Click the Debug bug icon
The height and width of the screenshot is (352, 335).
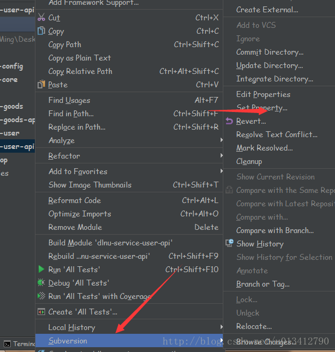41,283
